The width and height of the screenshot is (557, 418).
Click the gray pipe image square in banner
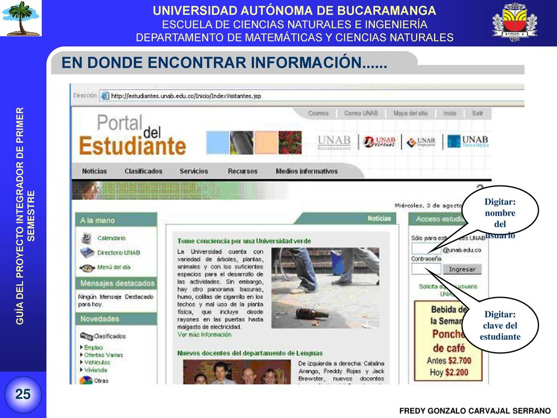pyautogui.click(x=242, y=143)
